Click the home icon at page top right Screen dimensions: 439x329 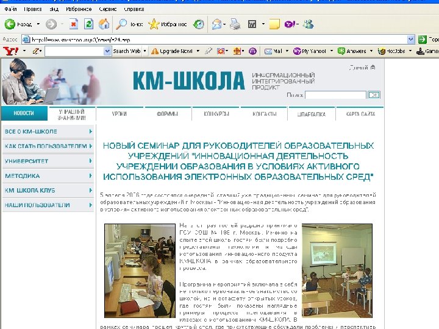click(373, 68)
